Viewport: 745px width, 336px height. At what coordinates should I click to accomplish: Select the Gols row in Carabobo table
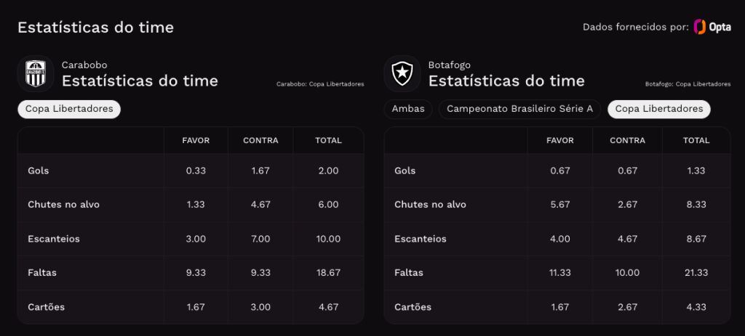(x=191, y=171)
